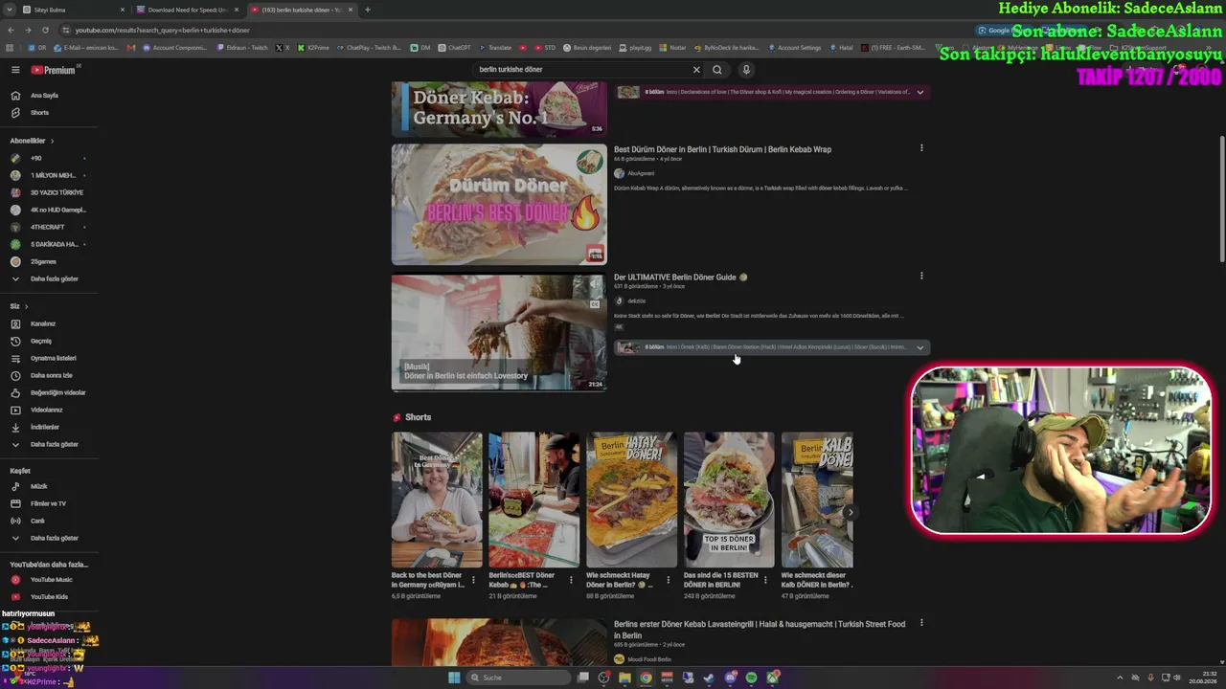Open the Account Settings bookmark
Image resolution: width=1226 pixels, height=689 pixels.
pos(794,48)
